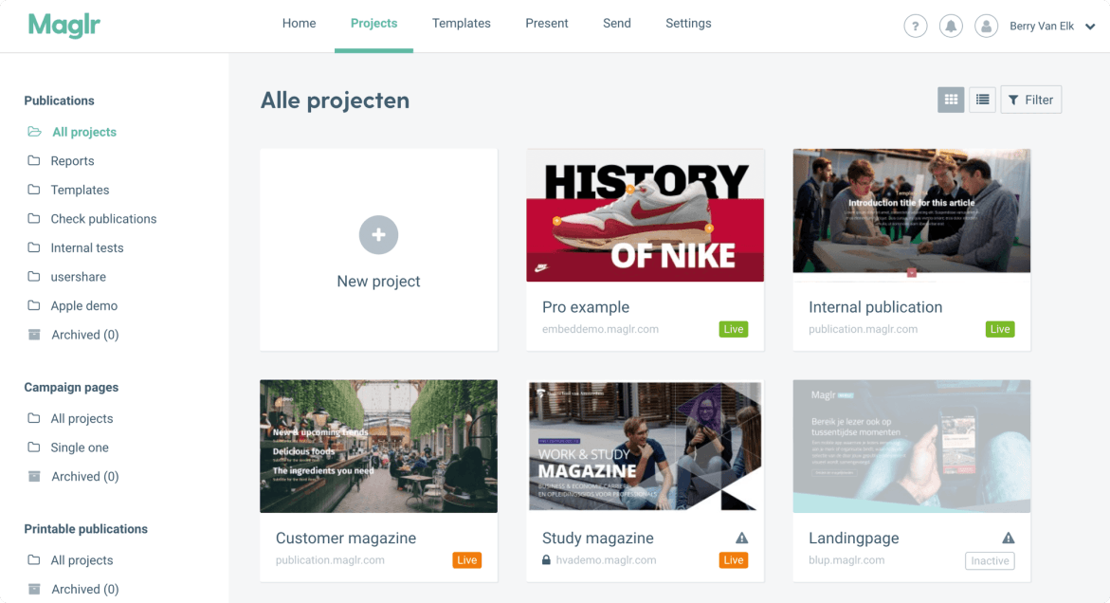
Task: Click the Customer magazine title
Action: 345,538
